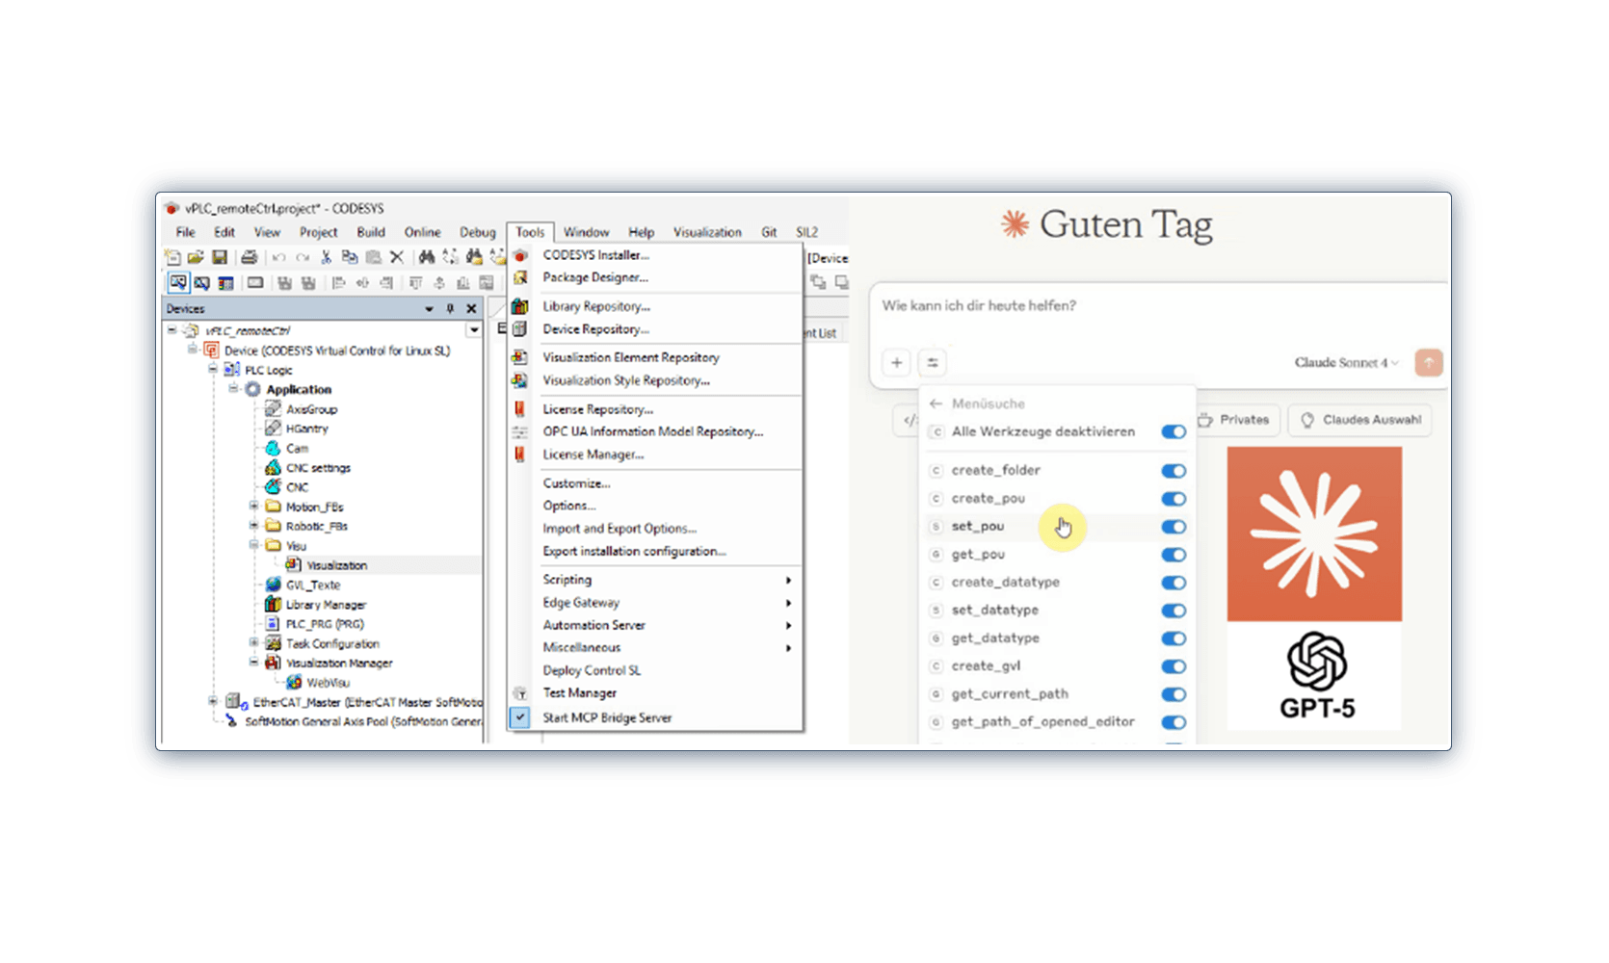Click the Open project folder icon
1609x963 pixels.
pos(196,257)
